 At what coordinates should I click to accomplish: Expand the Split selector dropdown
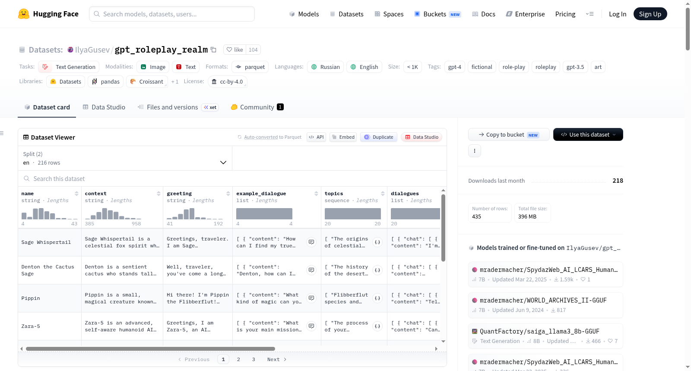pyautogui.click(x=125, y=158)
